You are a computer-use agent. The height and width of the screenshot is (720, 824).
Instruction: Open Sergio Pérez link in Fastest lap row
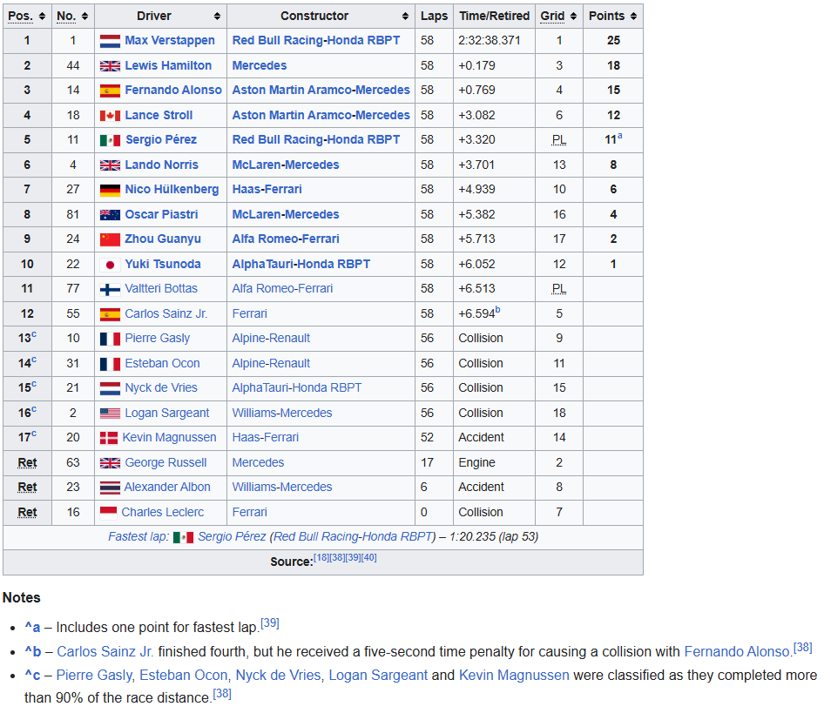[232, 536]
